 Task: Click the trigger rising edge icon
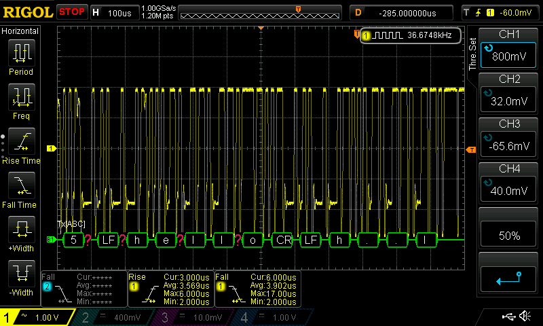(479, 13)
